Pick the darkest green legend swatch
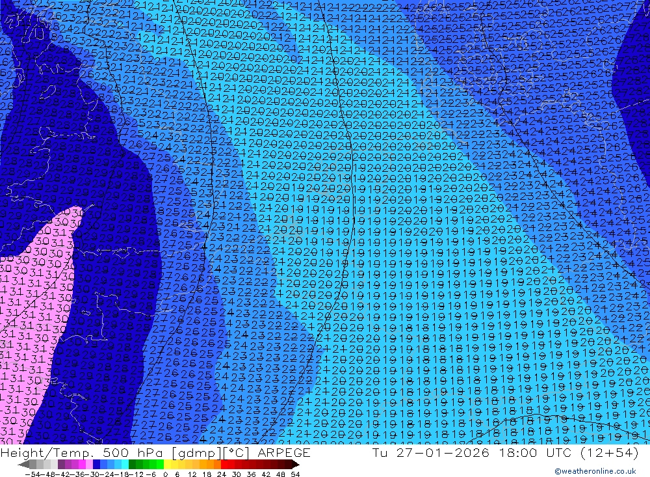The height and width of the screenshot is (477, 650). [132, 465]
